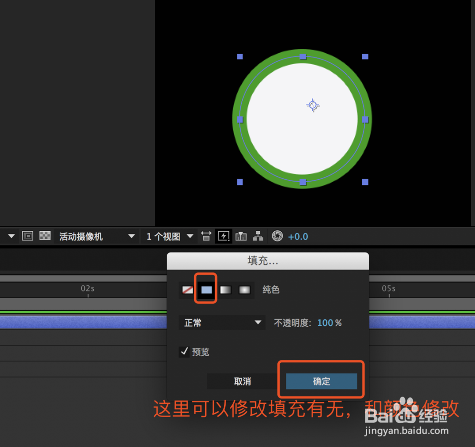Select the Solid Color fill type icon

click(206, 290)
